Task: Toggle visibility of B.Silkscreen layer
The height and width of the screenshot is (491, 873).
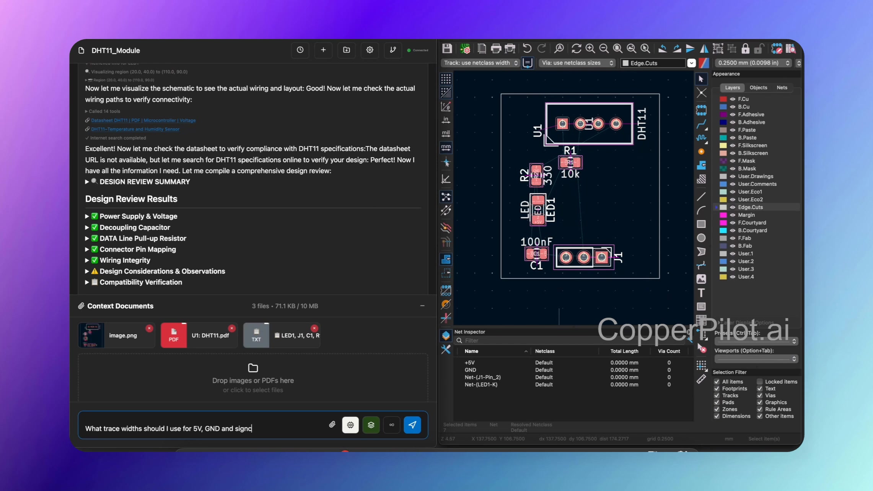Action: coord(733,153)
